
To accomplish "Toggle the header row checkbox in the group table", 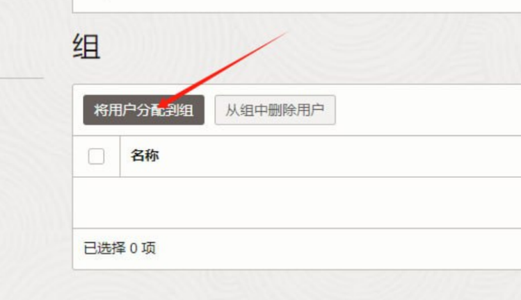I will click(x=97, y=156).
